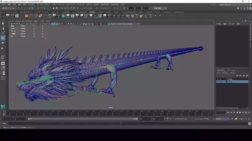Click the grid shelf icon beside the orange sphere

(x=31, y=16)
